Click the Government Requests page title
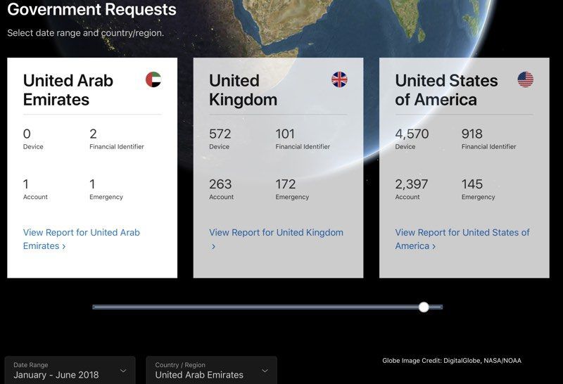 [x=92, y=9]
